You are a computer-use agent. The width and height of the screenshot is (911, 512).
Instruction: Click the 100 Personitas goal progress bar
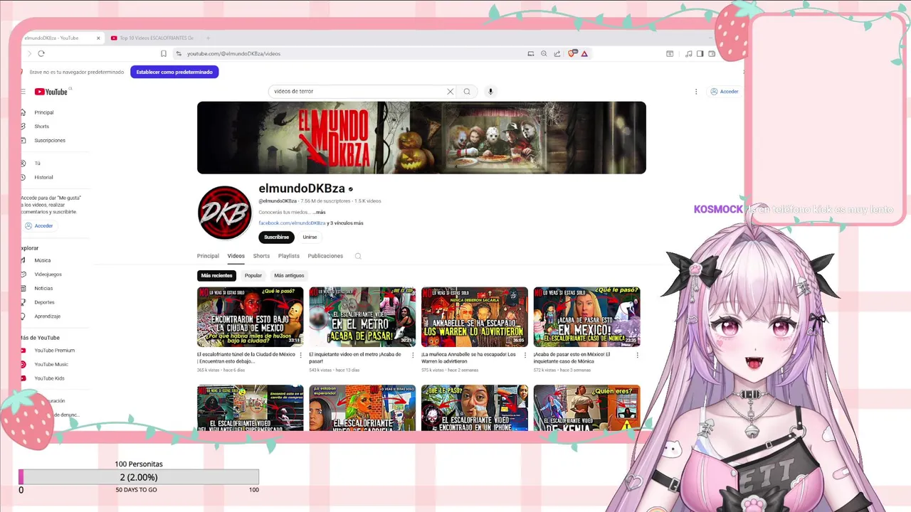139,477
